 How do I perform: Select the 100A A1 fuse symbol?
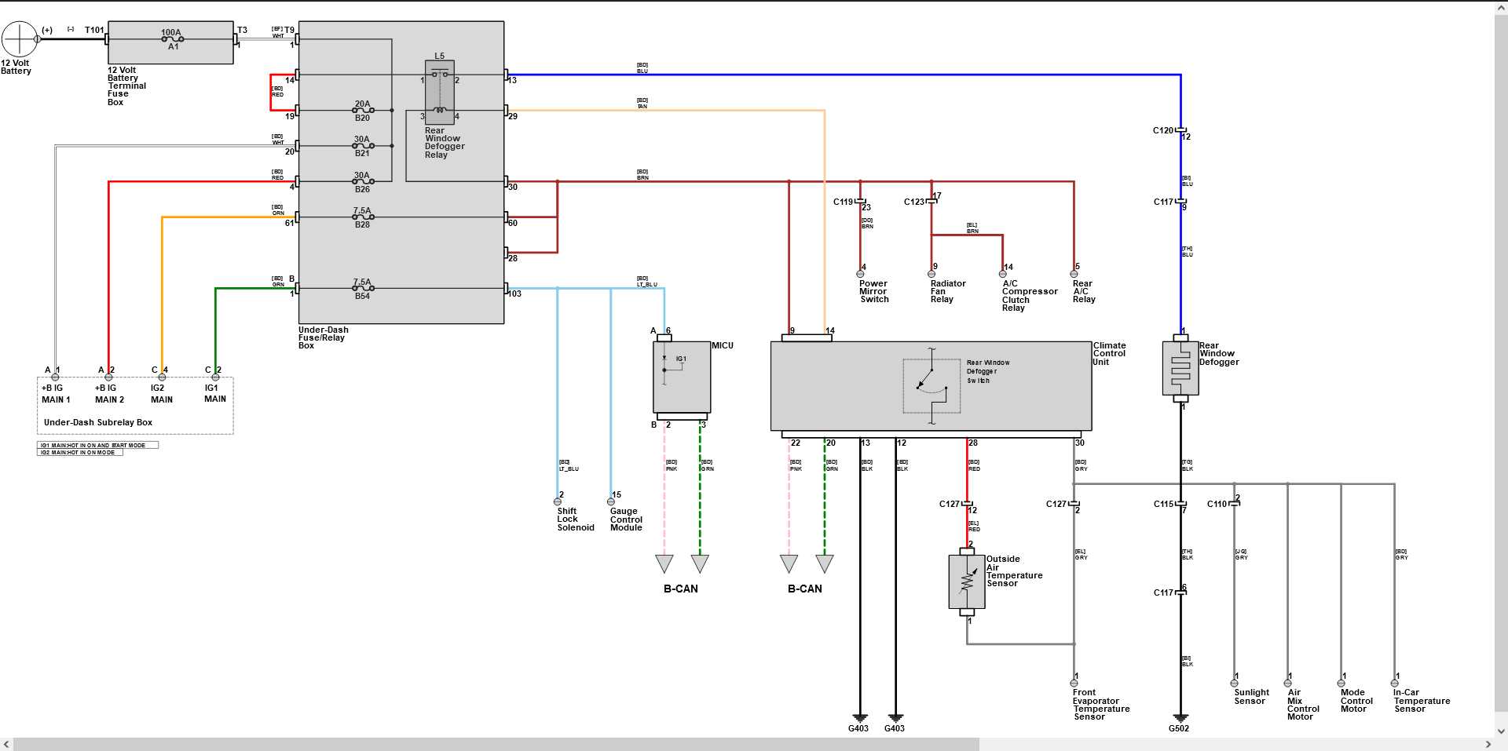172,39
